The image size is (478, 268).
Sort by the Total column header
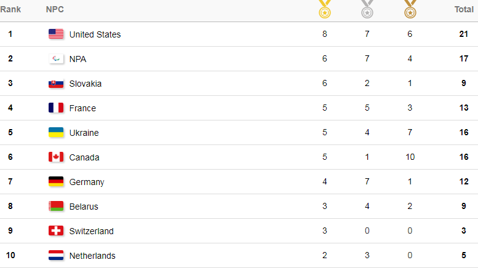click(464, 9)
